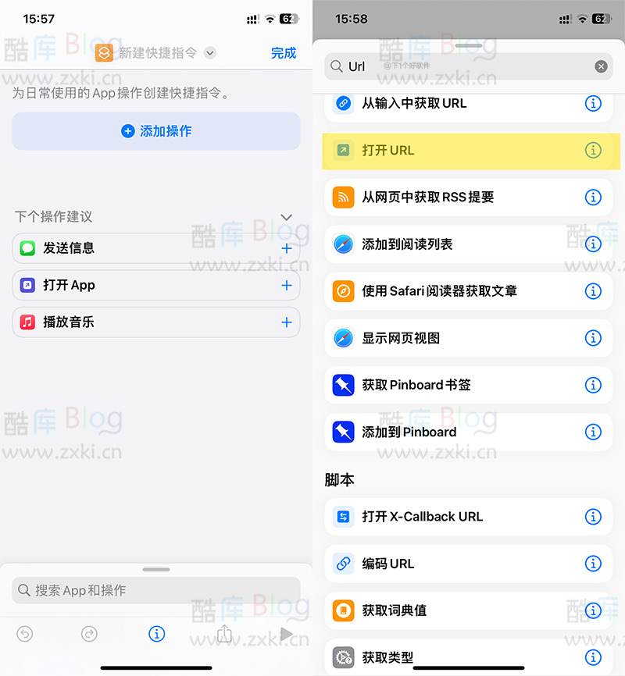The width and height of the screenshot is (625, 676).
Task: Tap the Pinboard icon beside 获取 Pinboard 书签
Action: [x=341, y=385]
